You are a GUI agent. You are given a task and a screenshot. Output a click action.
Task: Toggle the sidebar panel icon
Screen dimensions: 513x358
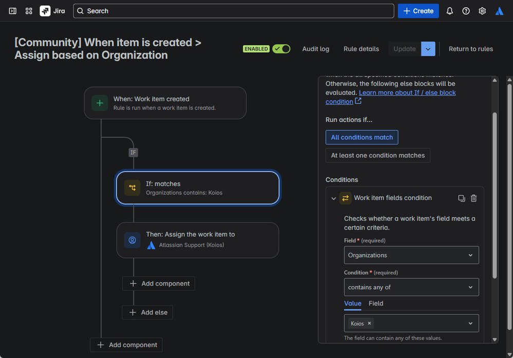pos(12,11)
